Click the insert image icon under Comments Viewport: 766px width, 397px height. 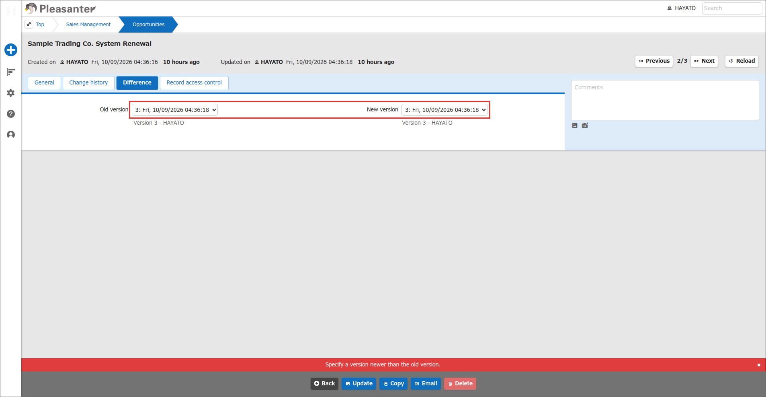click(x=575, y=125)
